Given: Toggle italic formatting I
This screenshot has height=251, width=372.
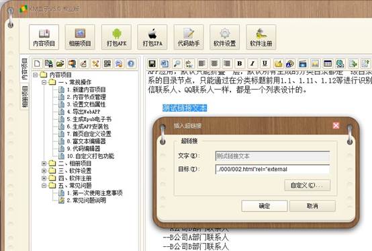Looking at the screenshot, I should click(252, 64).
